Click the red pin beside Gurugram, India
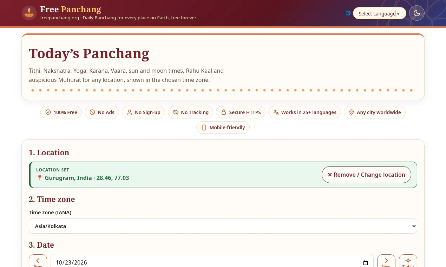Image resolution: width=446 pixels, height=267 pixels. click(x=40, y=178)
